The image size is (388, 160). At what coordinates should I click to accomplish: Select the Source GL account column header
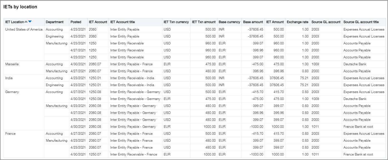[326, 22]
